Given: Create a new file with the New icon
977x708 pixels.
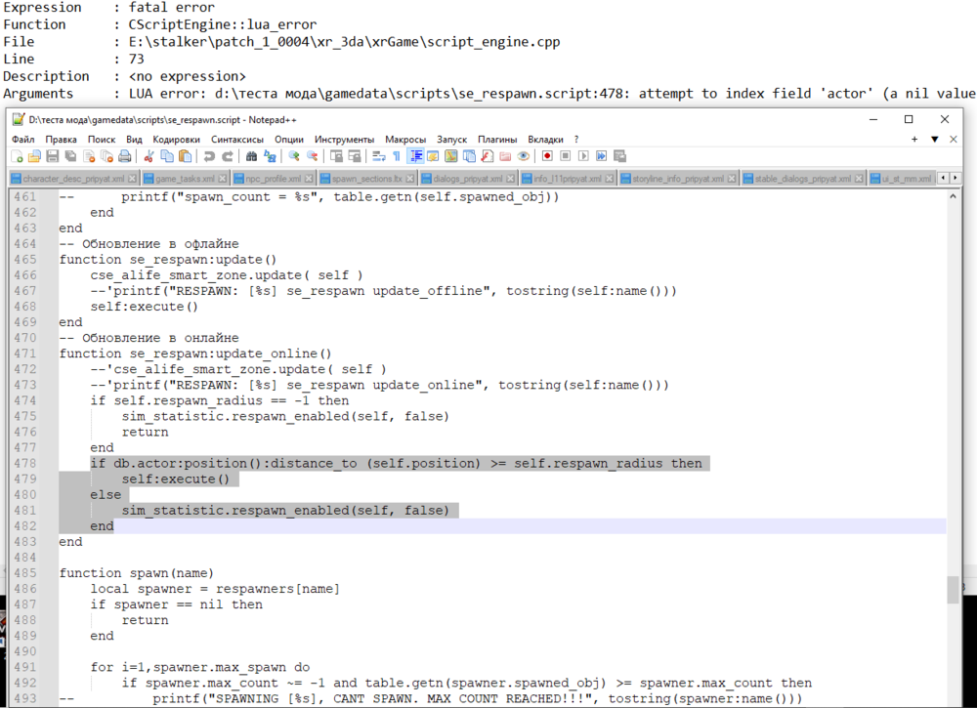Looking at the screenshot, I should pos(18,156).
